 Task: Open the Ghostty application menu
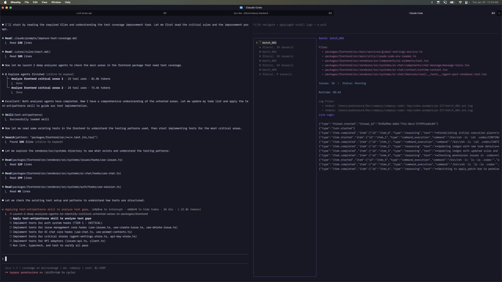[x=15, y=2]
